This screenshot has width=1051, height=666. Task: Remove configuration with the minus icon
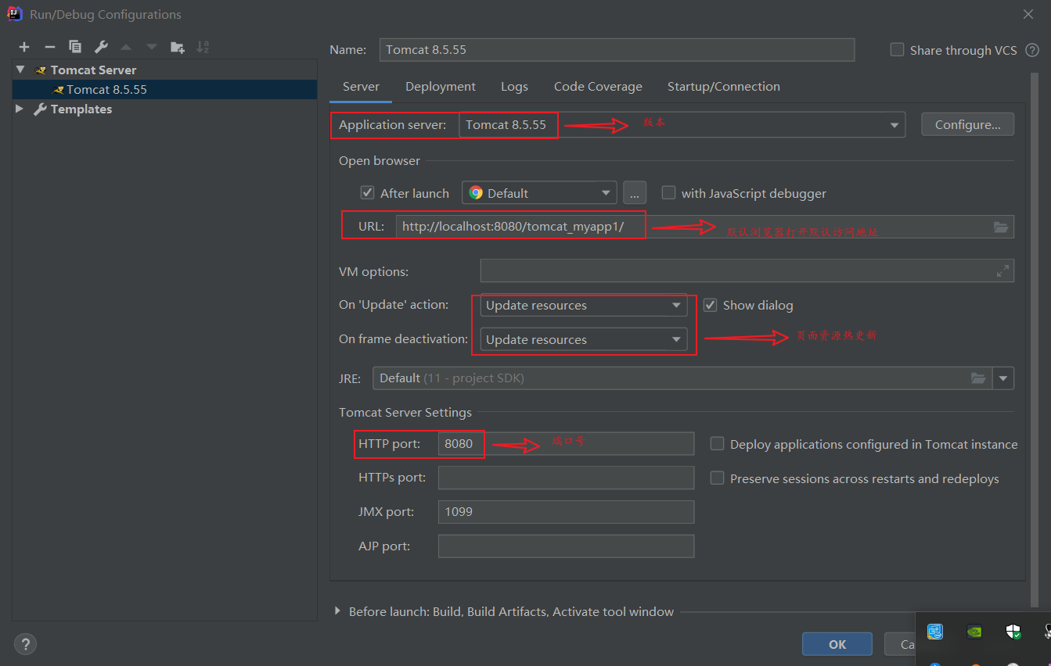(x=49, y=47)
